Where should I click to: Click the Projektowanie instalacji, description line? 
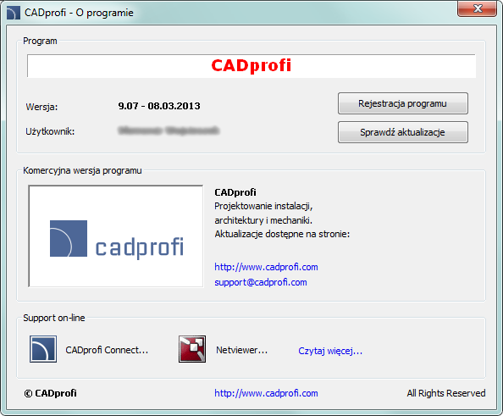[263, 206]
